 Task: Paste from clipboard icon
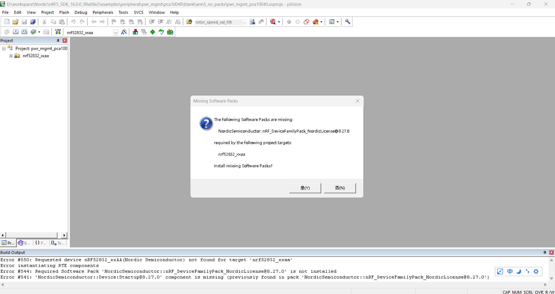[x=62, y=22]
